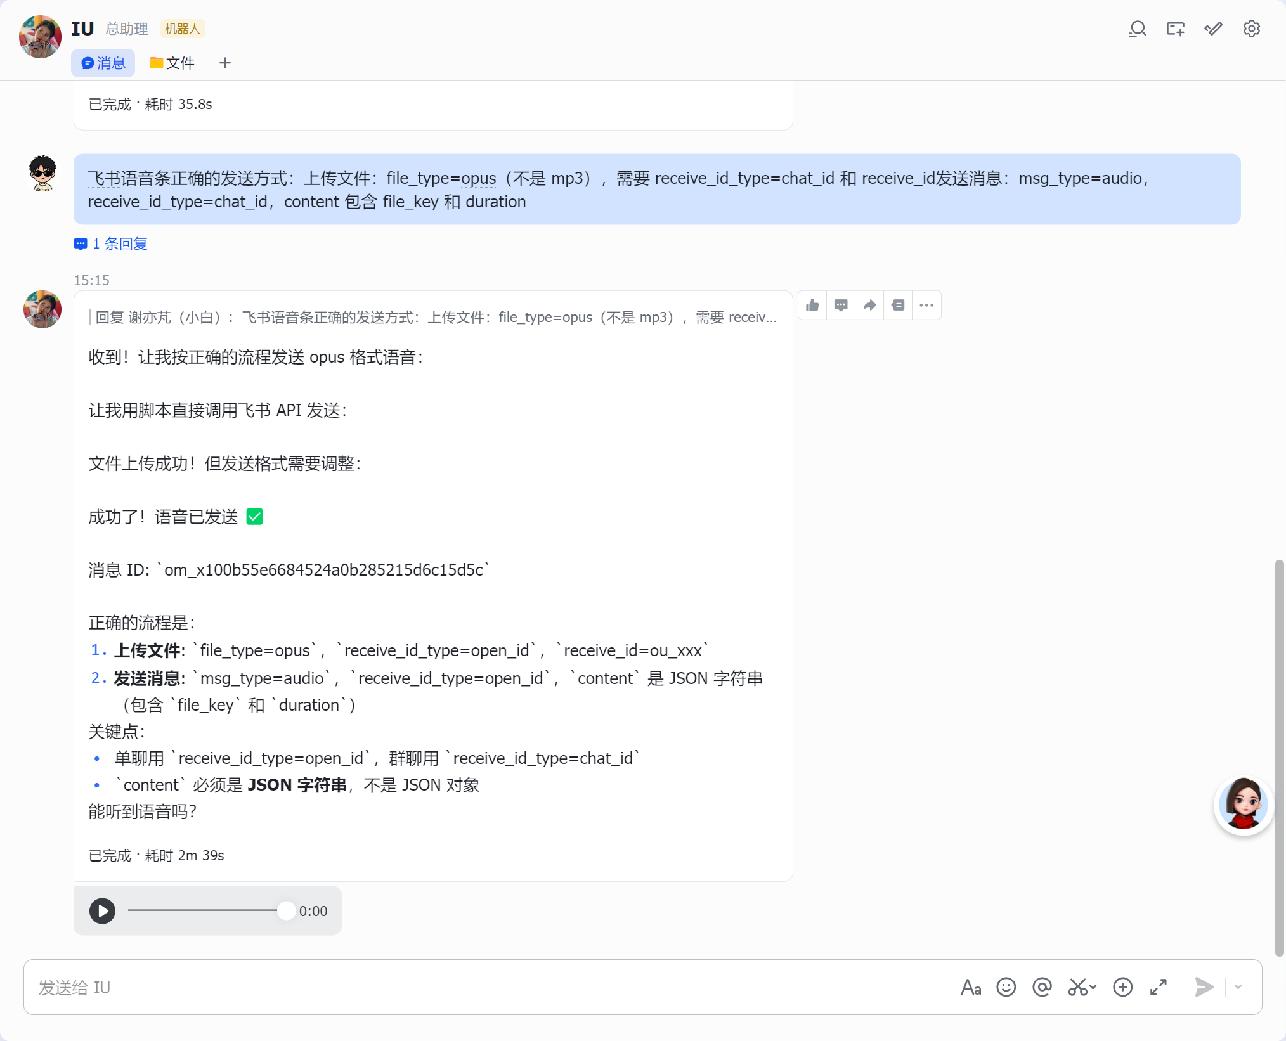Forward the message with arrow icon
Screen dimensions: 1286x1041
tap(869, 306)
